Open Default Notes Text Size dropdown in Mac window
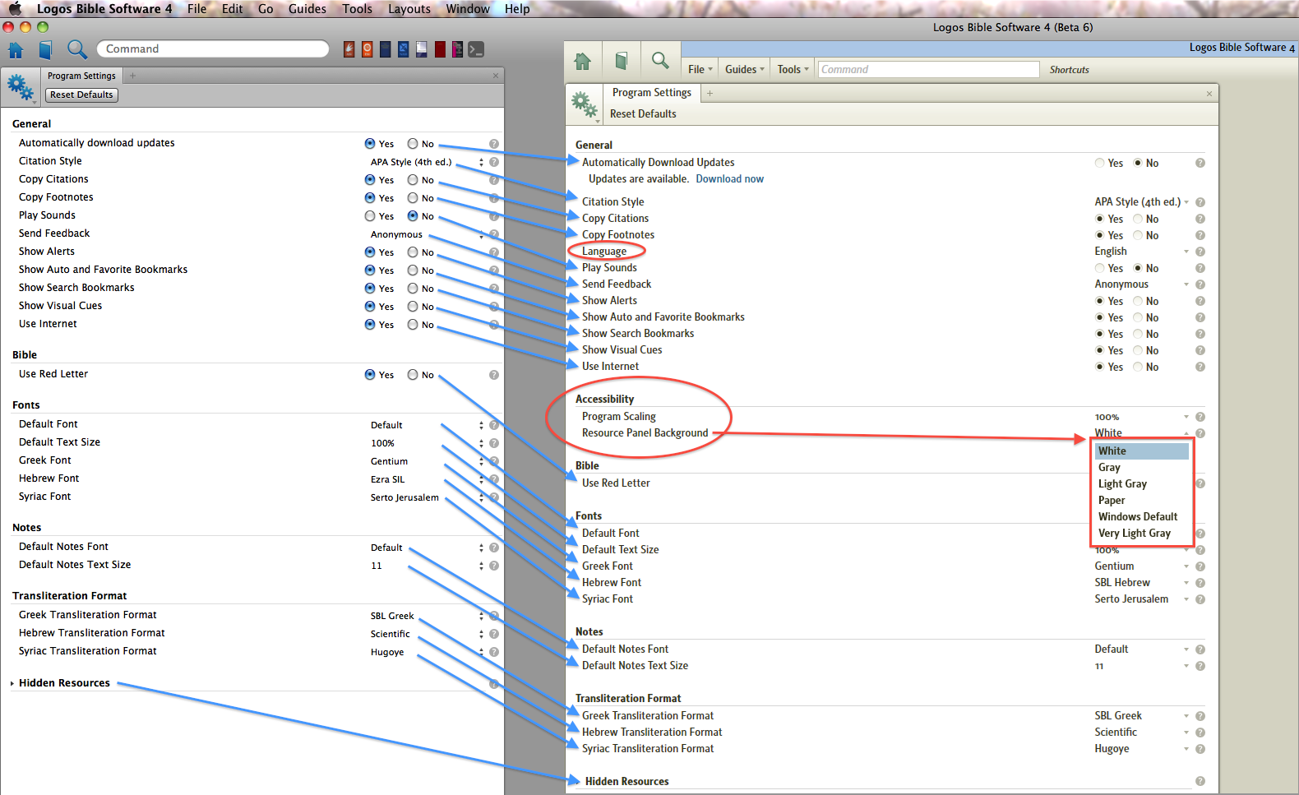 pyautogui.click(x=427, y=566)
